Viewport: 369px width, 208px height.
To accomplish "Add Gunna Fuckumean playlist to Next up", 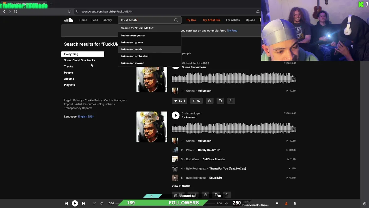I will [231, 101].
